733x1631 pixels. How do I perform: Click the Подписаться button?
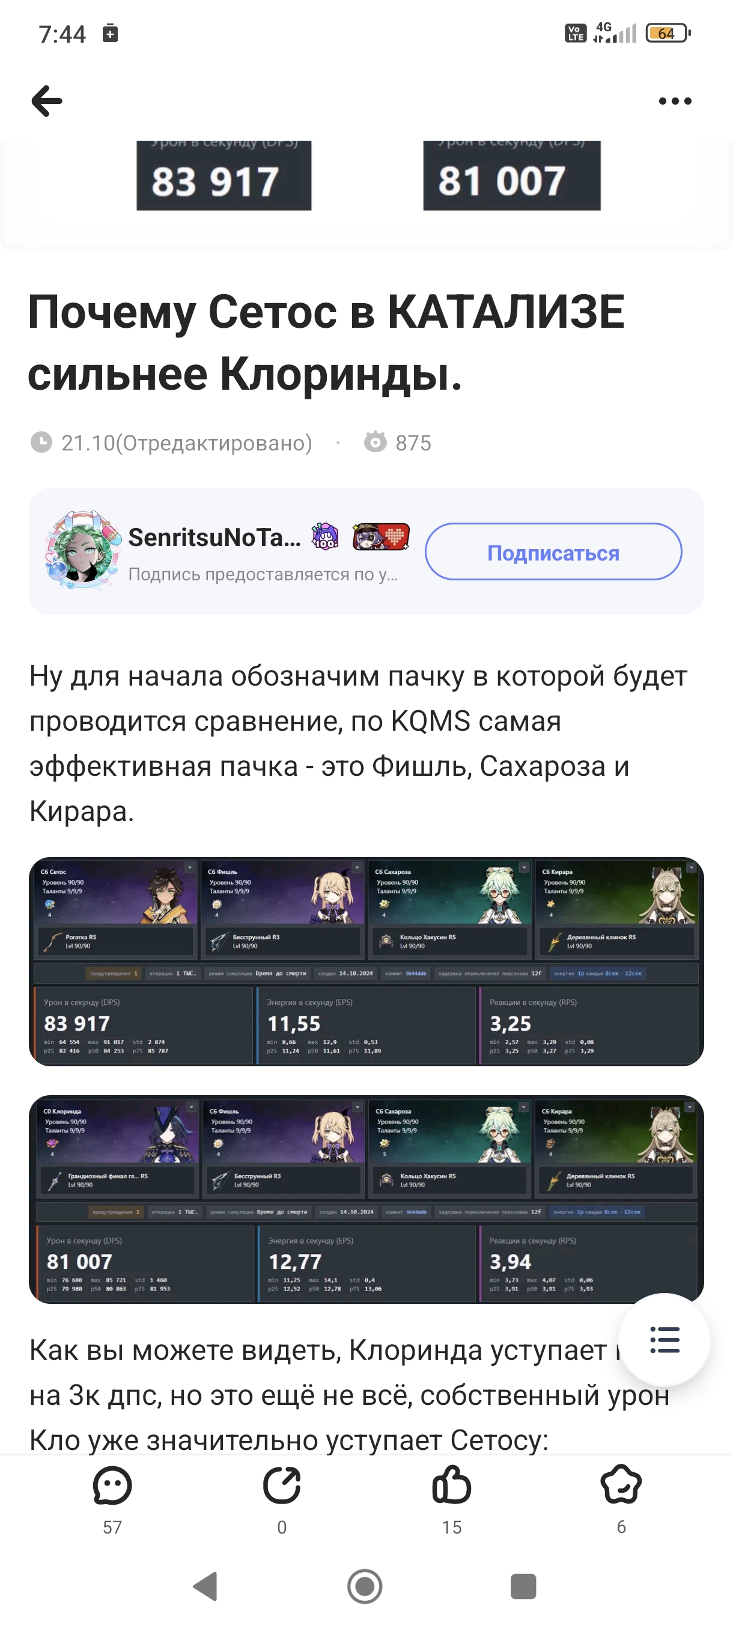click(553, 551)
